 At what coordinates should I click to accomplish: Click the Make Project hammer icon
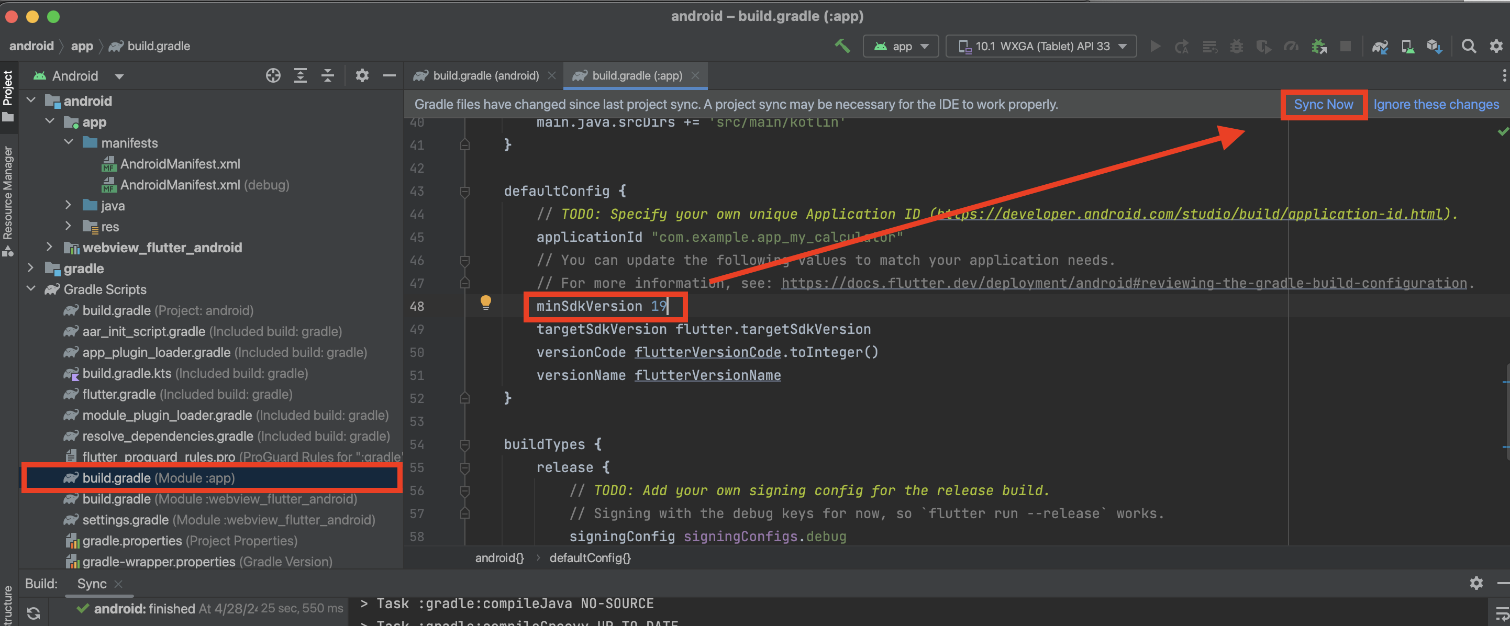[x=842, y=46]
